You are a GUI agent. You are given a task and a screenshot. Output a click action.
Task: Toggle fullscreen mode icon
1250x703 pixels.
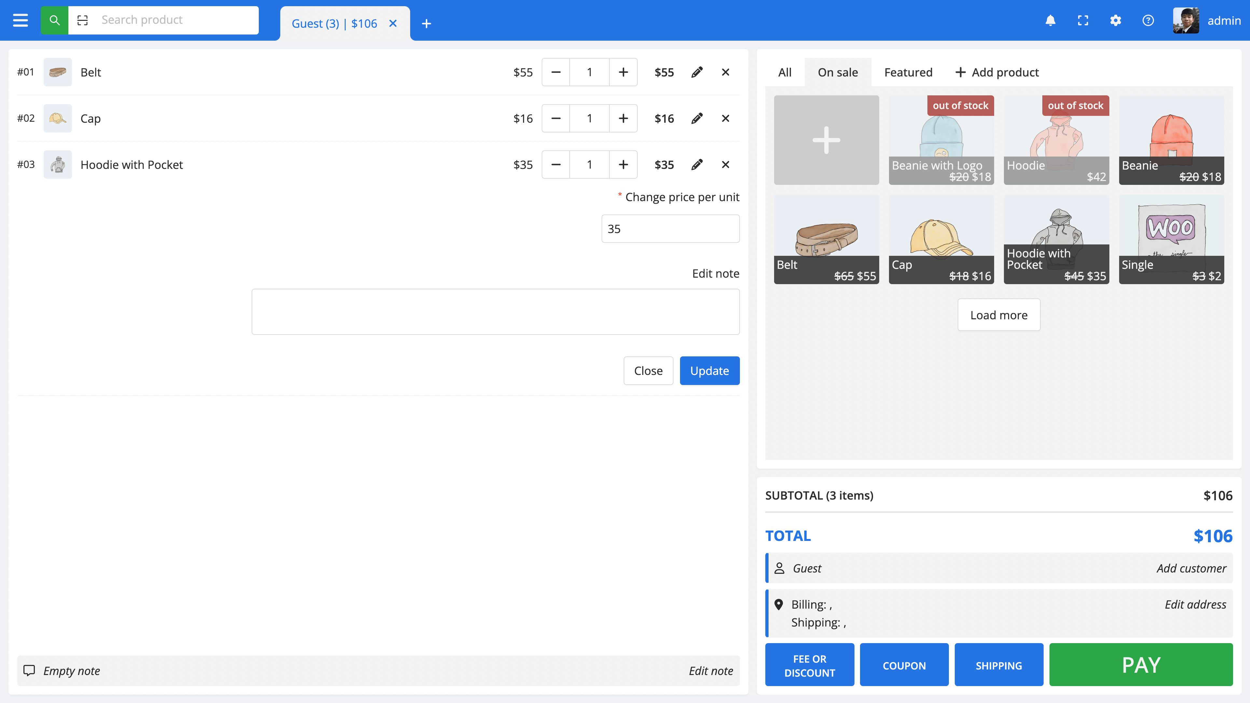pos(1083,21)
